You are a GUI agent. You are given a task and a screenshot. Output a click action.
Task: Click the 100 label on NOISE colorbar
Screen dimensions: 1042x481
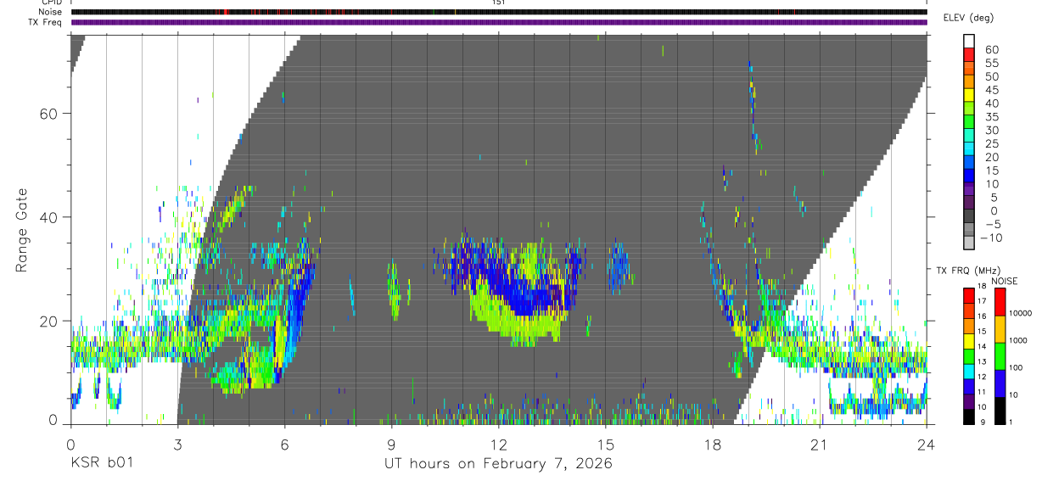[x=1017, y=368]
